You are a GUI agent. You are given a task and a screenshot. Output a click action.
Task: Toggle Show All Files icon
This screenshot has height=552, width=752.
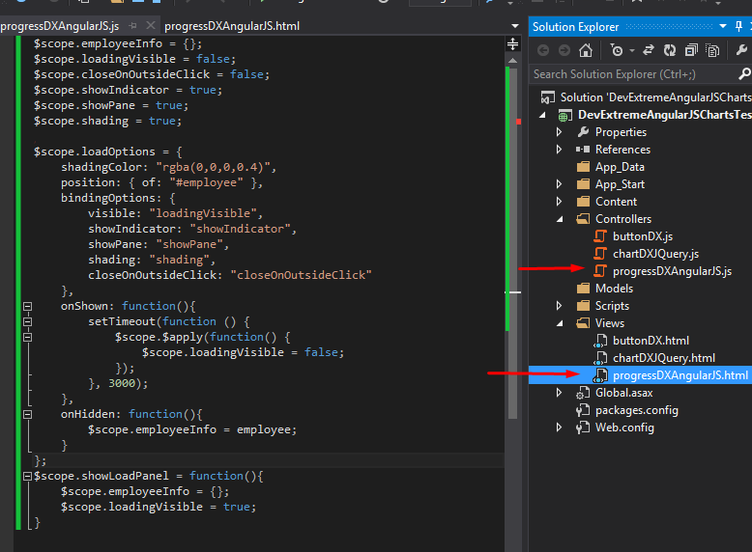click(712, 50)
